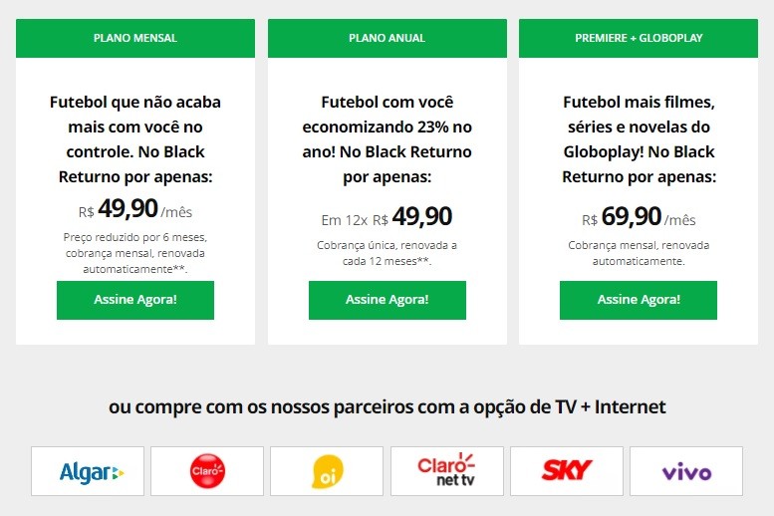This screenshot has width=774, height=516.
Task: Click the 'economizando 23% no ano' description
Action: pyautogui.click(x=387, y=139)
